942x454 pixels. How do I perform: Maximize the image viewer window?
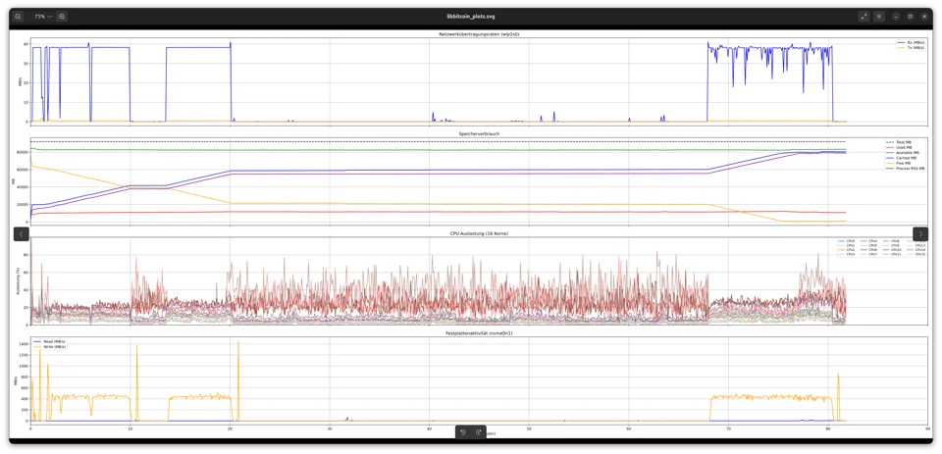[x=911, y=17]
